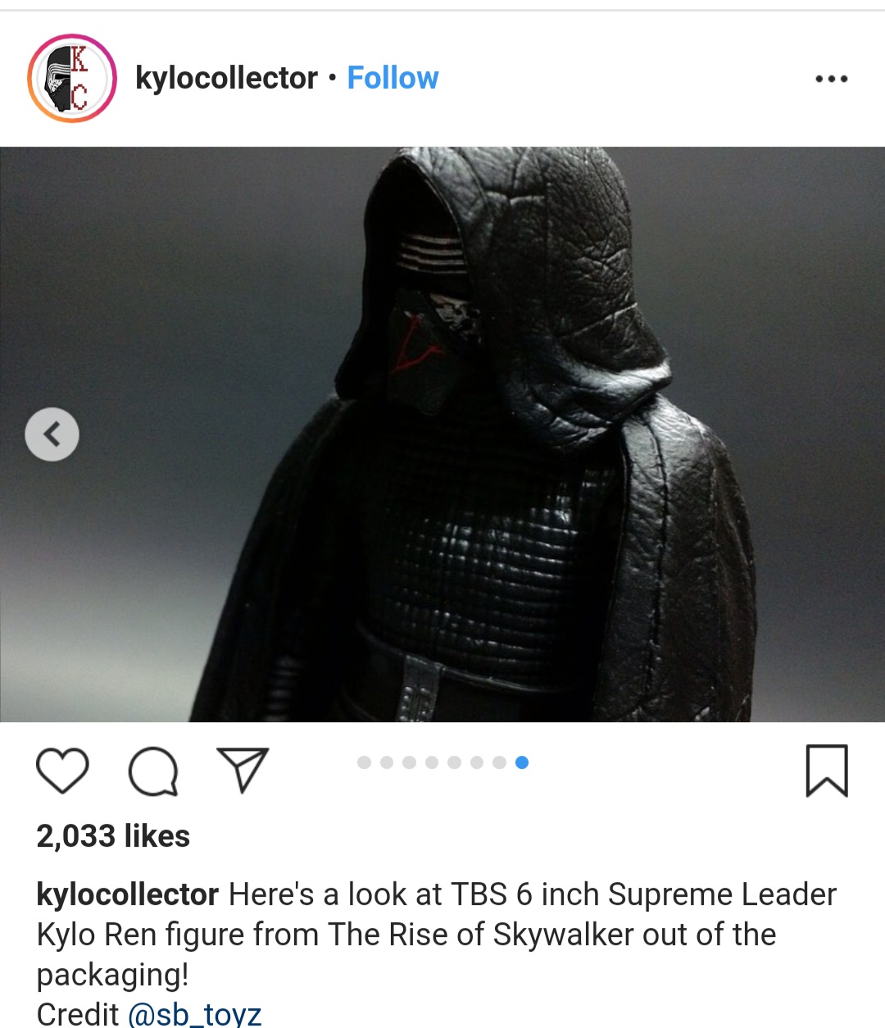Share post using paper plane icon
Viewport: 885px width, 1028px height.
[243, 770]
